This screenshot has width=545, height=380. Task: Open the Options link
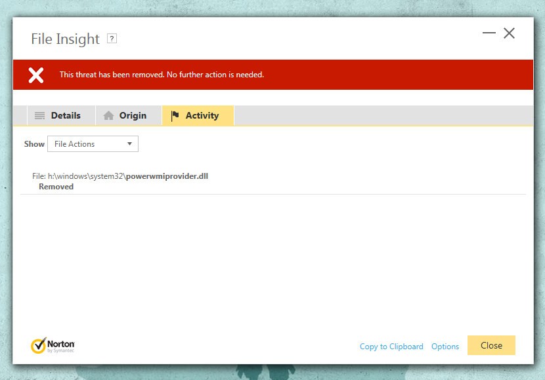click(x=445, y=347)
